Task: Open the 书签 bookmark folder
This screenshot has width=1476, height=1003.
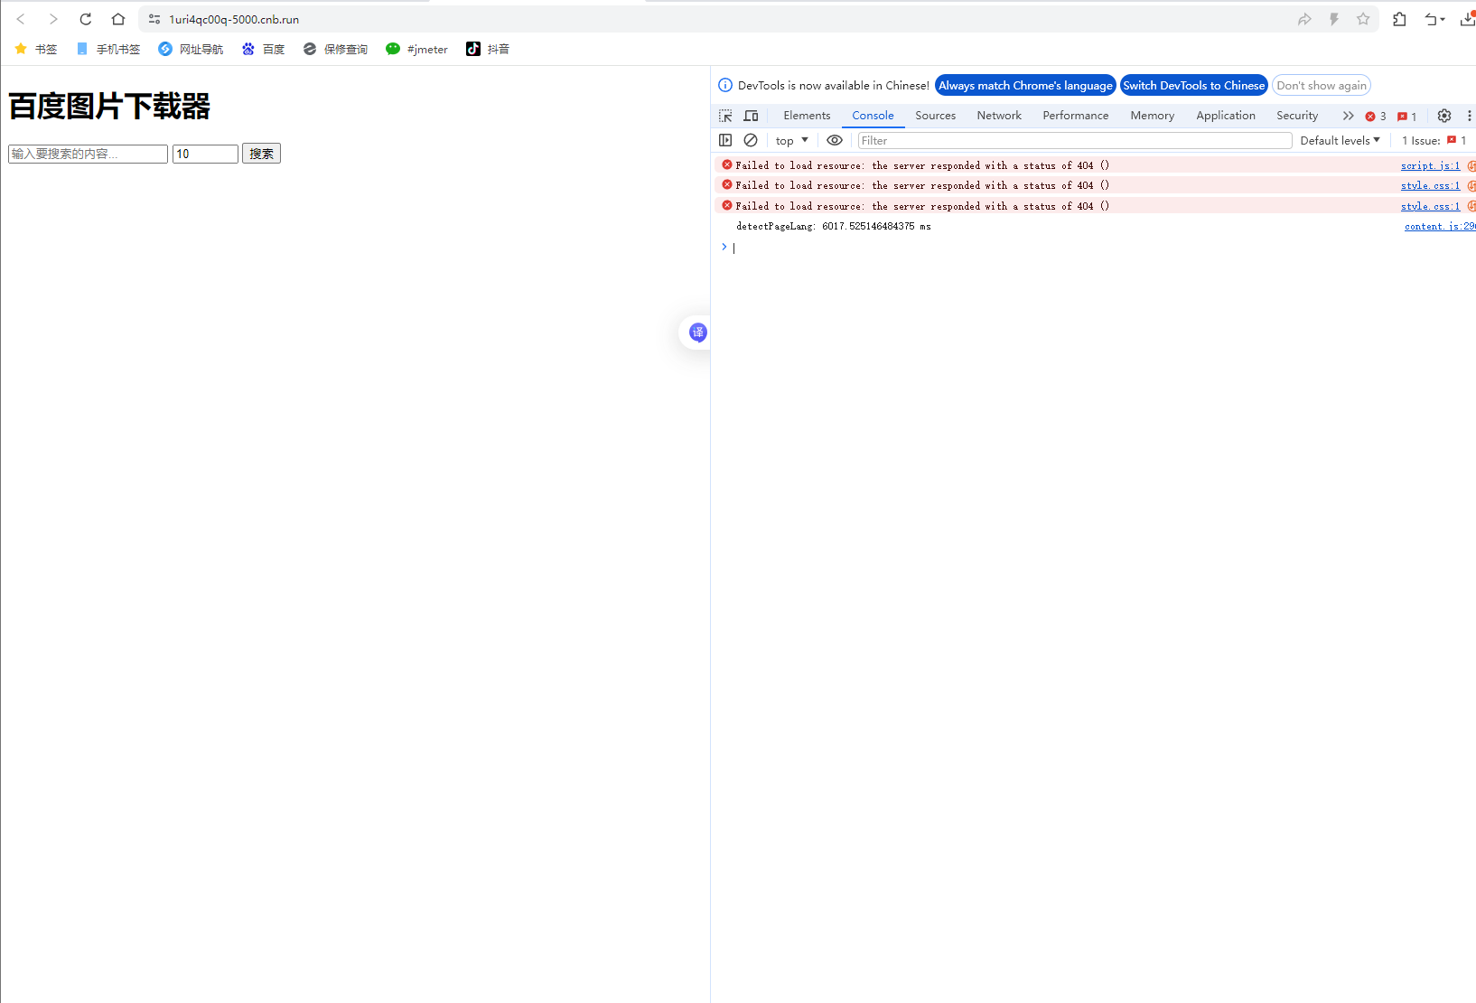Action: [36, 49]
